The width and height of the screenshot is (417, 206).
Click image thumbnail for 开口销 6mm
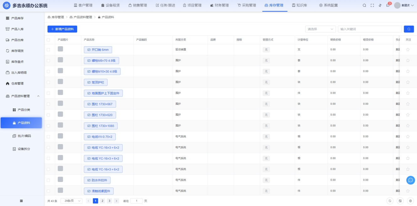(x=60, y=49)
